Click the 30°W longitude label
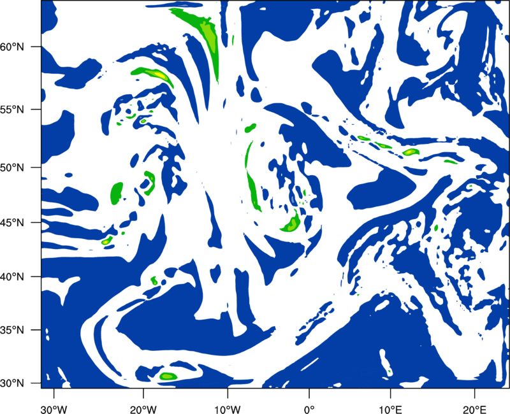The width and height of the screenshot is (510, 414). tap(54, 410)
